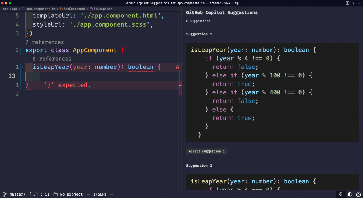363x198 pixels.
Task: Click the {..} : 11 status entry
Action: tap(39, 194)
